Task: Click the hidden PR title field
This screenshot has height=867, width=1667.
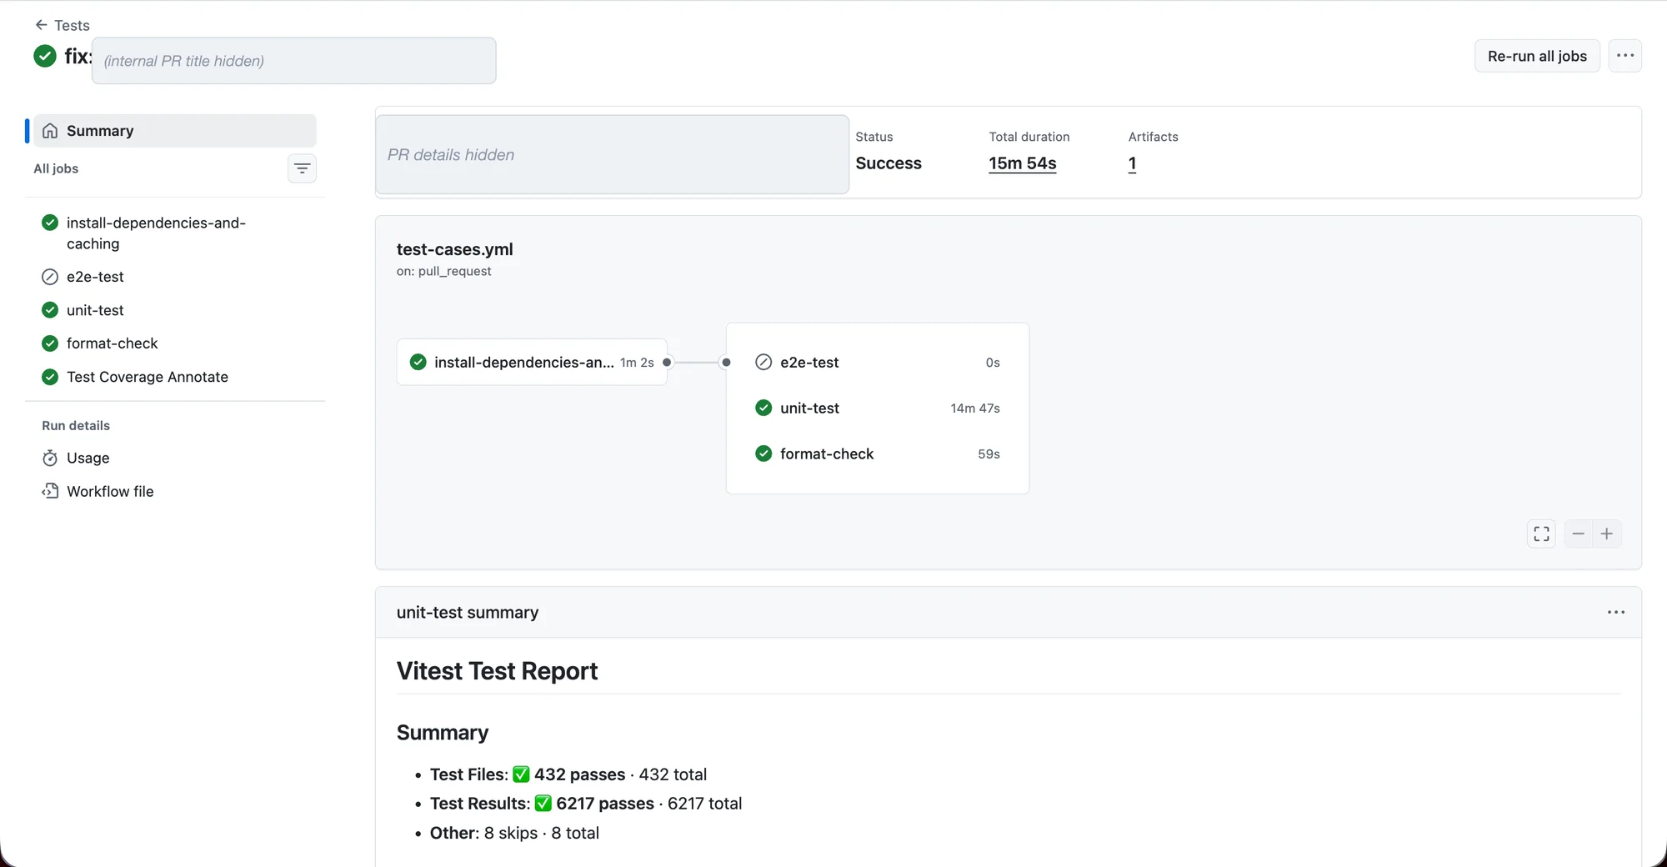Action: (x=294, y=61)
